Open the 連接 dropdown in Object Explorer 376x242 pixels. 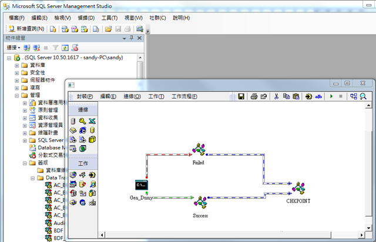(14, 48)
